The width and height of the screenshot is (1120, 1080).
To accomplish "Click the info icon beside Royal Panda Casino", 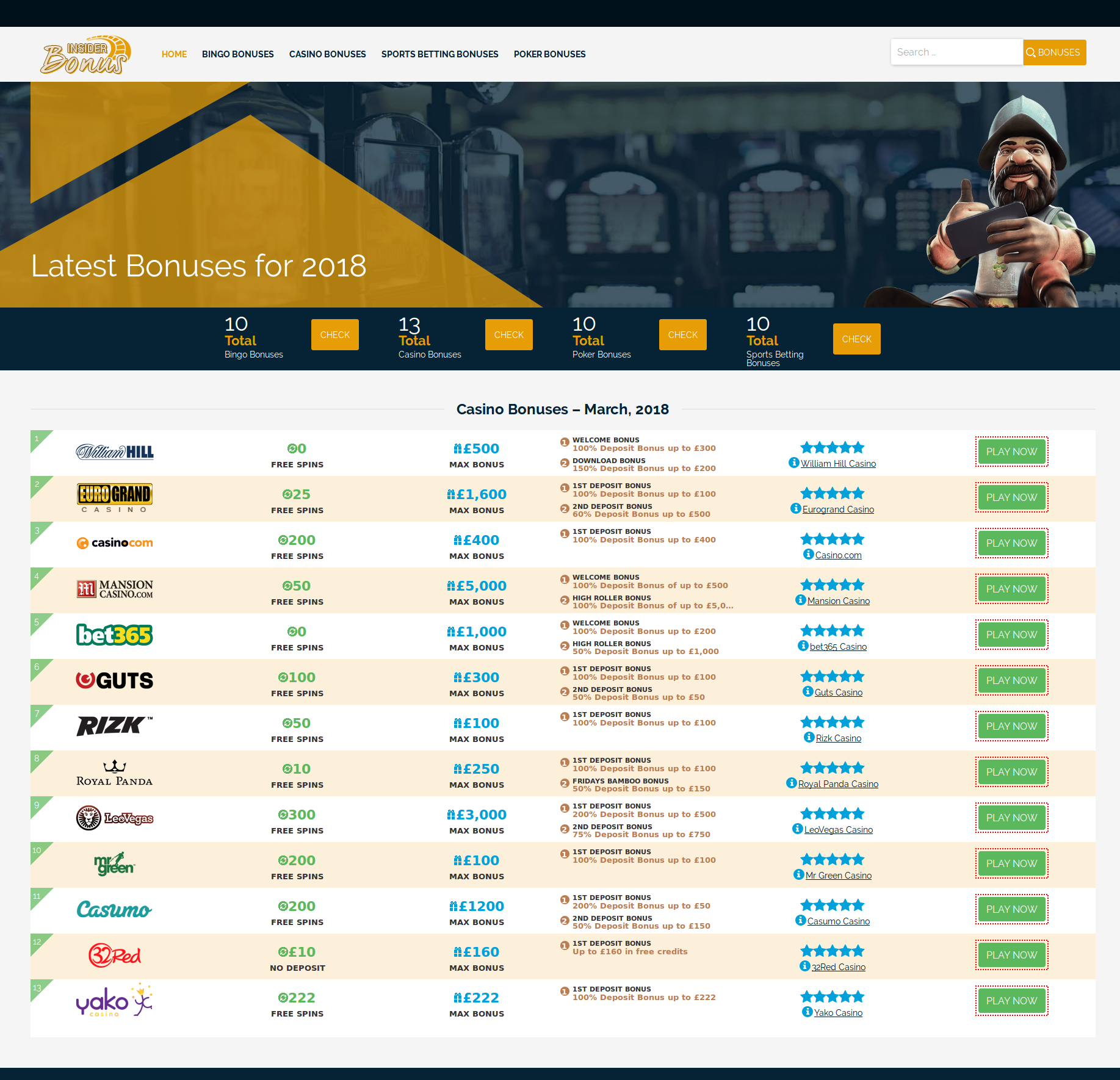I will point(792,783).
